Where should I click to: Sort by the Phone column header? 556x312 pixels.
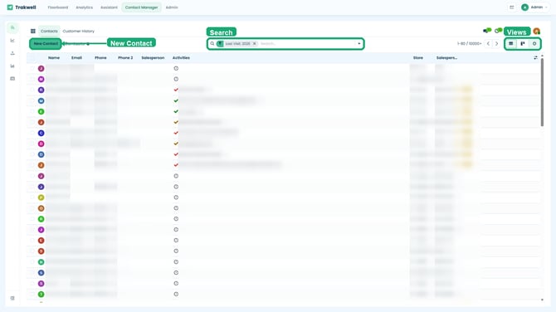pyautogui.click(x=100, y=58)
